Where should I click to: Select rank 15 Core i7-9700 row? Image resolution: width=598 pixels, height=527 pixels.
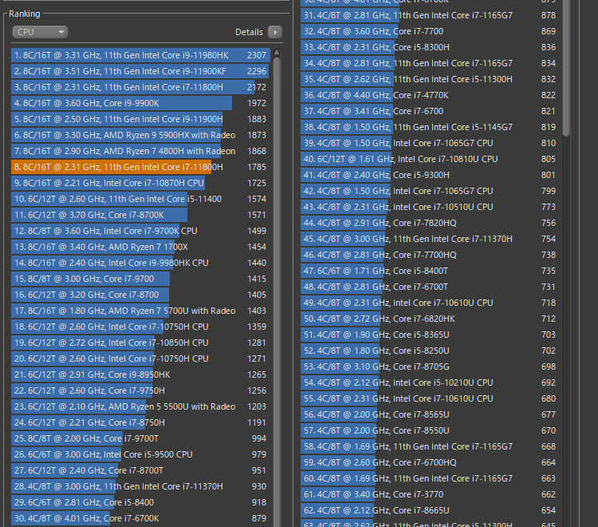click(140, 279)
